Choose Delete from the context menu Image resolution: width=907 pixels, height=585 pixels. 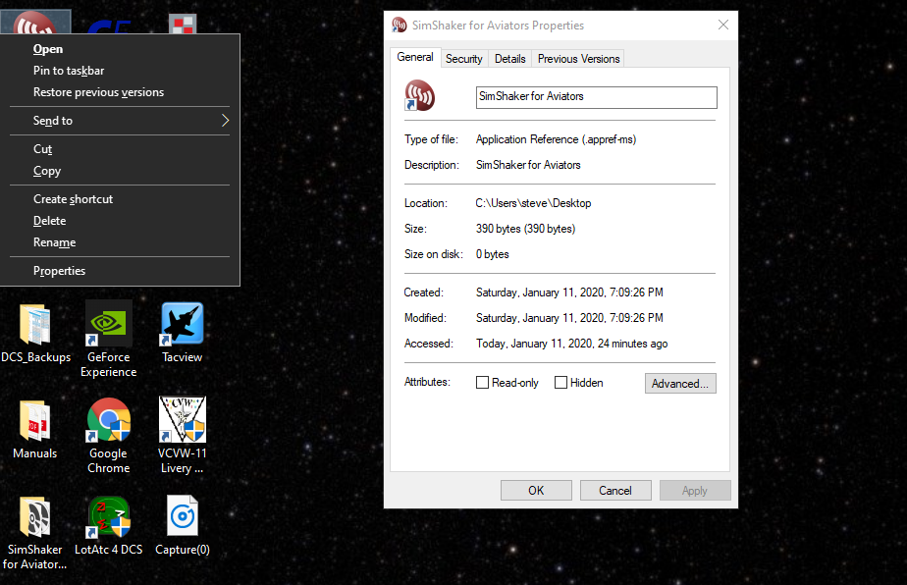[120, 221]
